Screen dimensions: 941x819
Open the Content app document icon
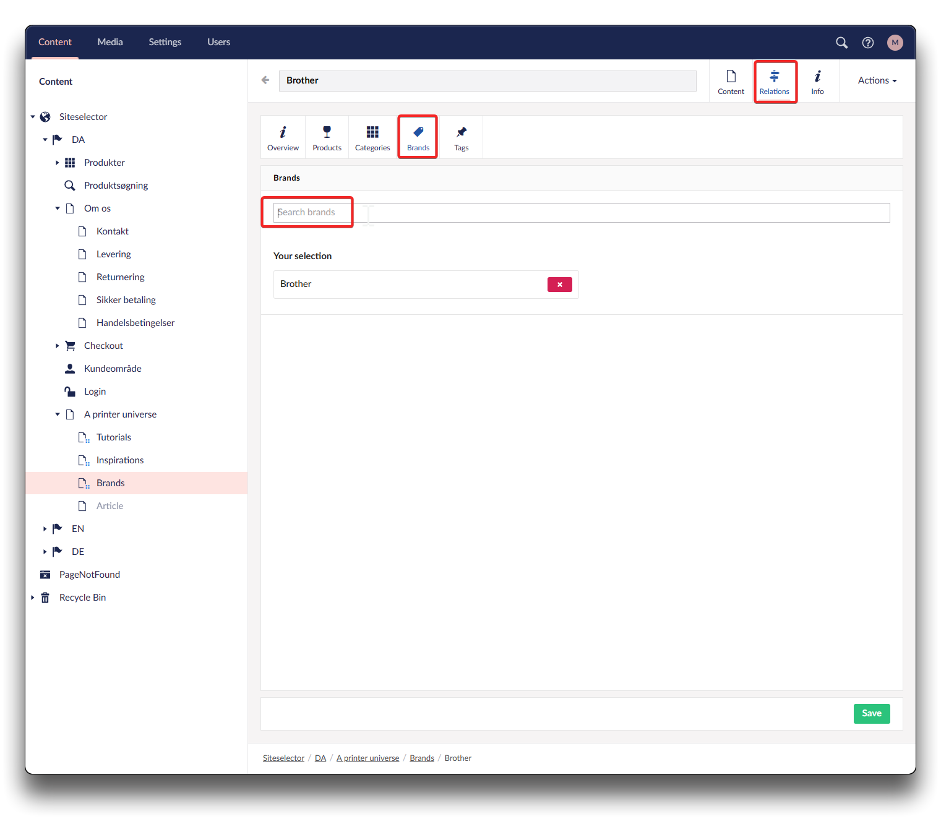pyautogui.click(x=731, y=82)
